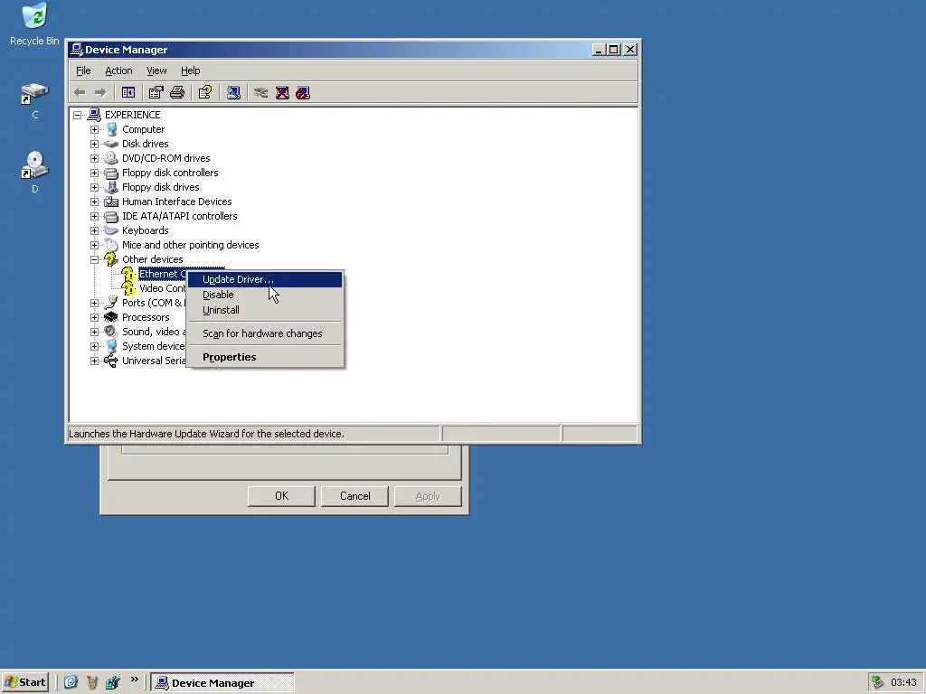This screenshot has width=926, height=694.
Task: Expand the DVD/CD-ROM drives node
Action: (94, 158)
